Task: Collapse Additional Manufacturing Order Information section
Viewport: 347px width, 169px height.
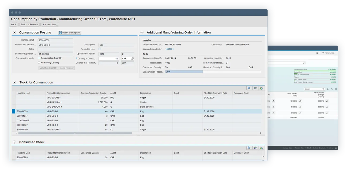Action: pyautogui.click(x=142, y=32)
